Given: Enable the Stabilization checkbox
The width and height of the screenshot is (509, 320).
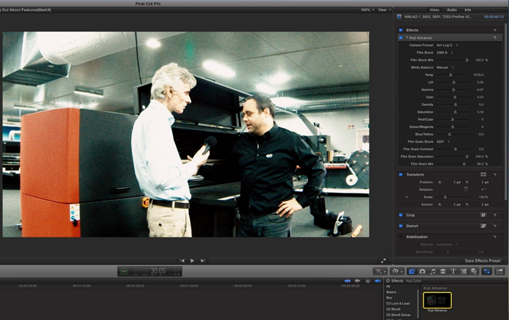Looking at the screenshot, I should point(401,237).
